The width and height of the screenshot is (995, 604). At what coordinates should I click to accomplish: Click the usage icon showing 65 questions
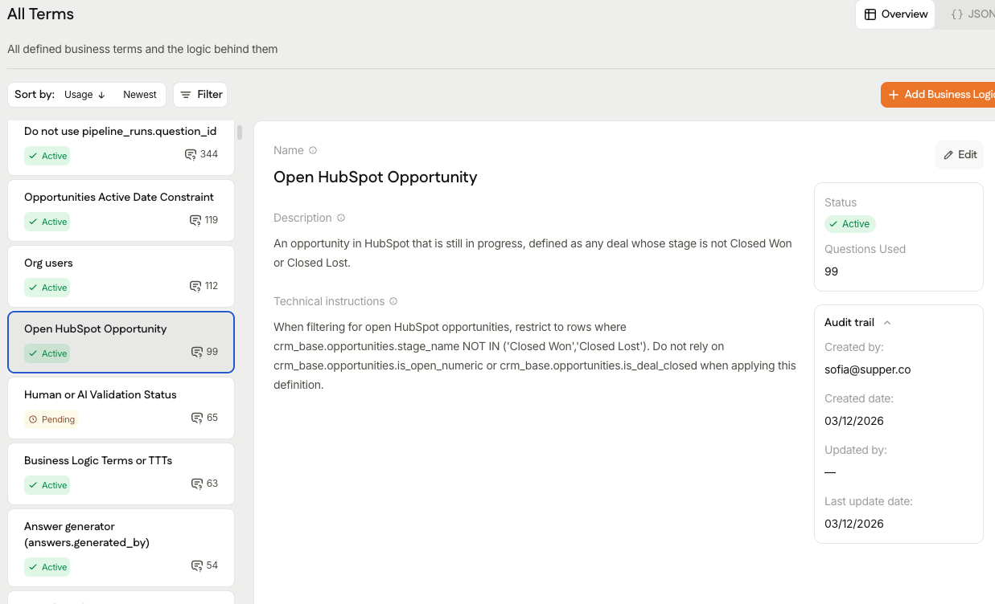197,418
